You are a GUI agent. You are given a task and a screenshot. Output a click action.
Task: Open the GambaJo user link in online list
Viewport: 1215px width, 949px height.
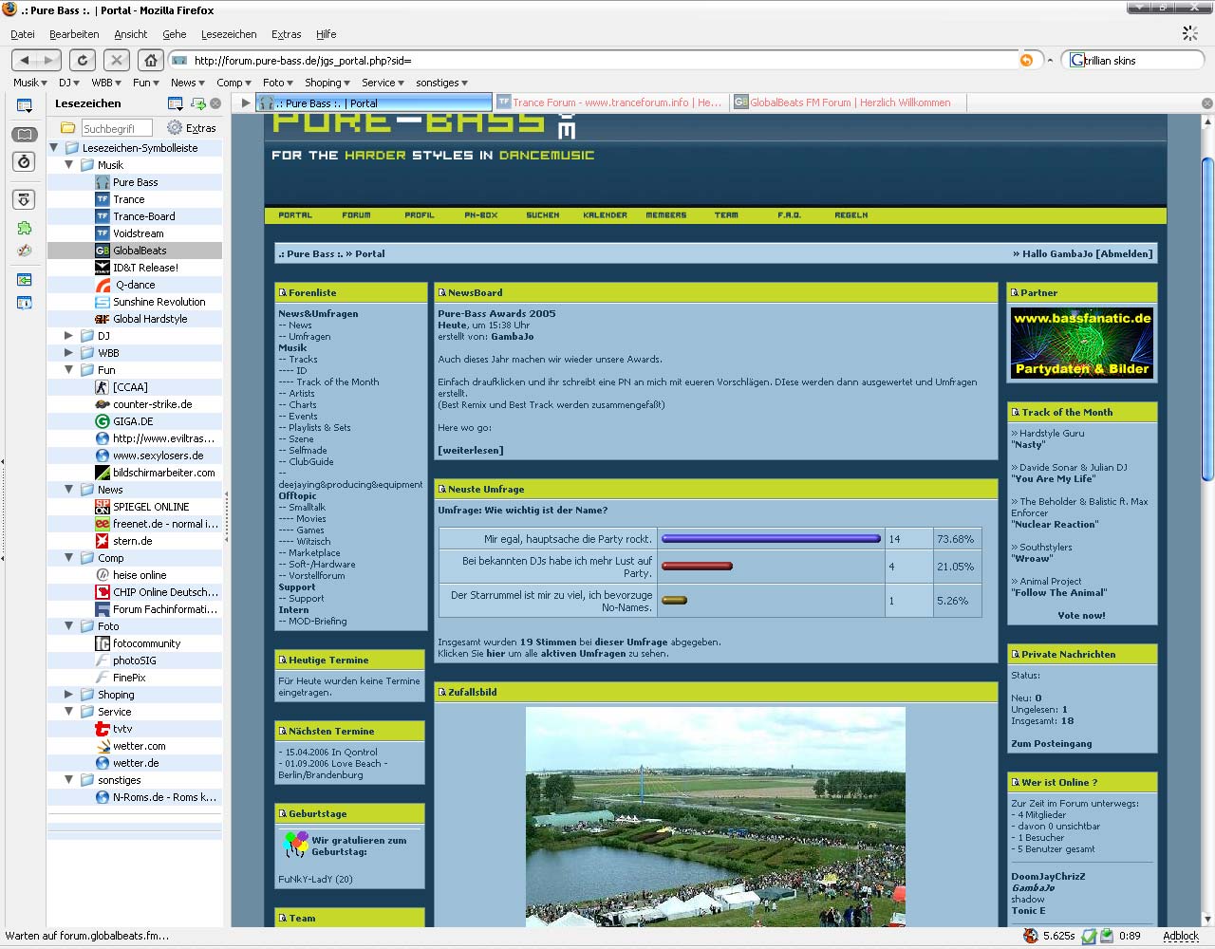click(x=1033, y=888)
